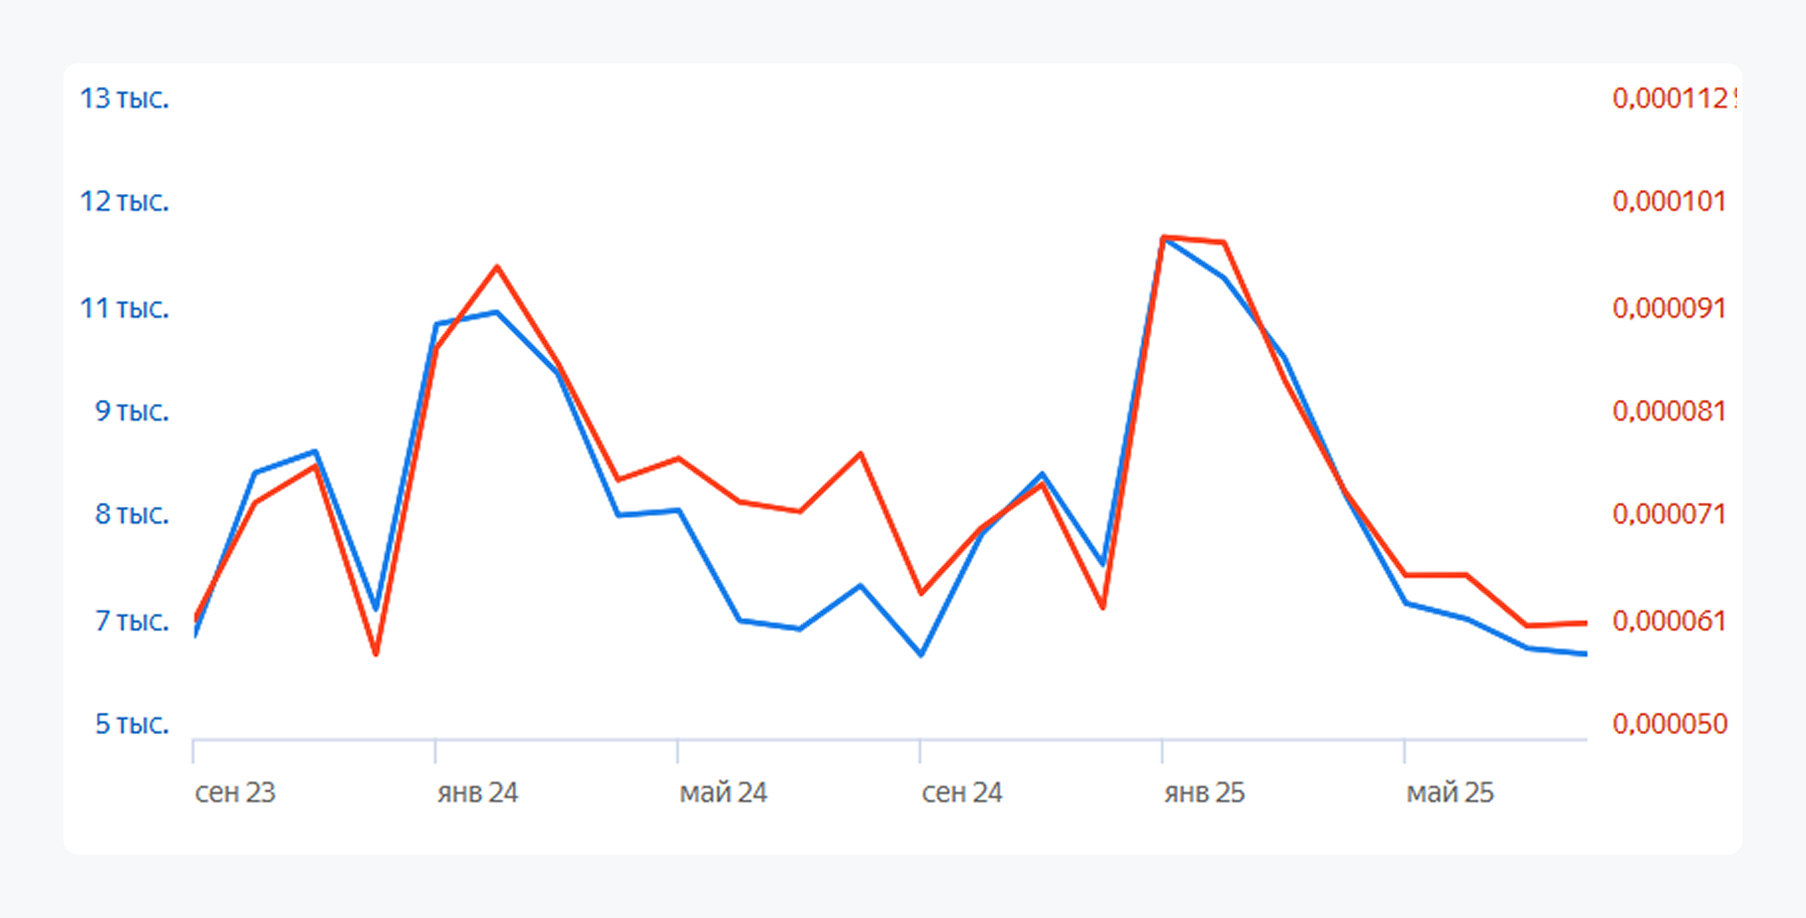Click the 8 тыс. left axis label
The height and width of the screenshot is (918, 1806).
tap(132, 514)
